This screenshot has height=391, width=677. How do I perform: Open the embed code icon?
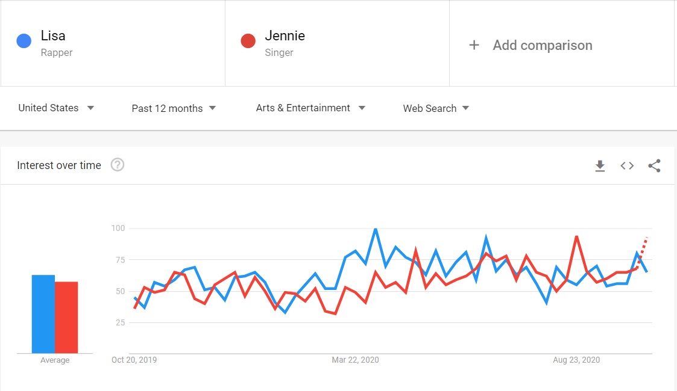pyautogui.click(x=627, y=166)
